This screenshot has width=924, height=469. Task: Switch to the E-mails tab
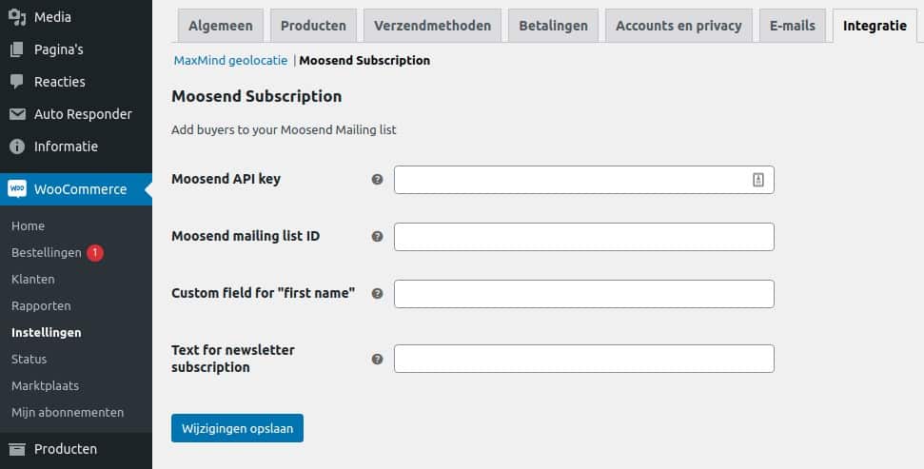(x=792, y=26)
